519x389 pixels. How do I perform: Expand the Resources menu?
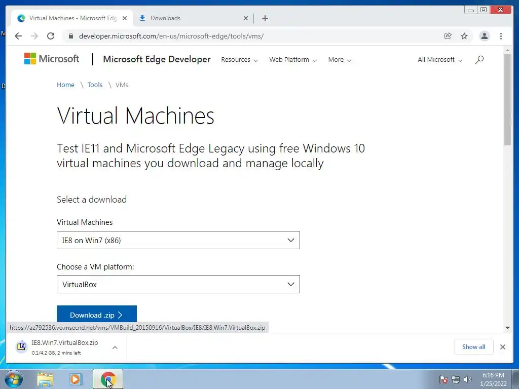[239, 60]
